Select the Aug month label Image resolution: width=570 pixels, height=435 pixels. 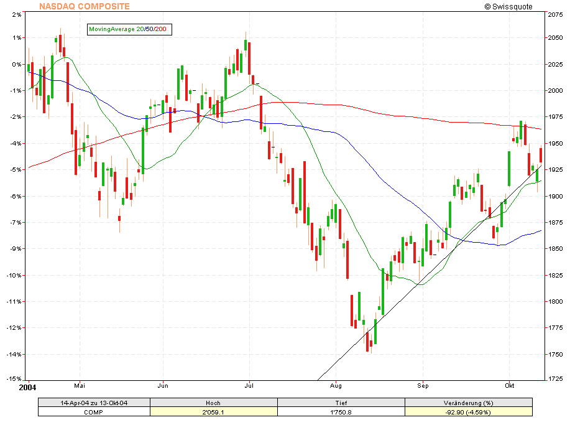[x=336, y=385]
